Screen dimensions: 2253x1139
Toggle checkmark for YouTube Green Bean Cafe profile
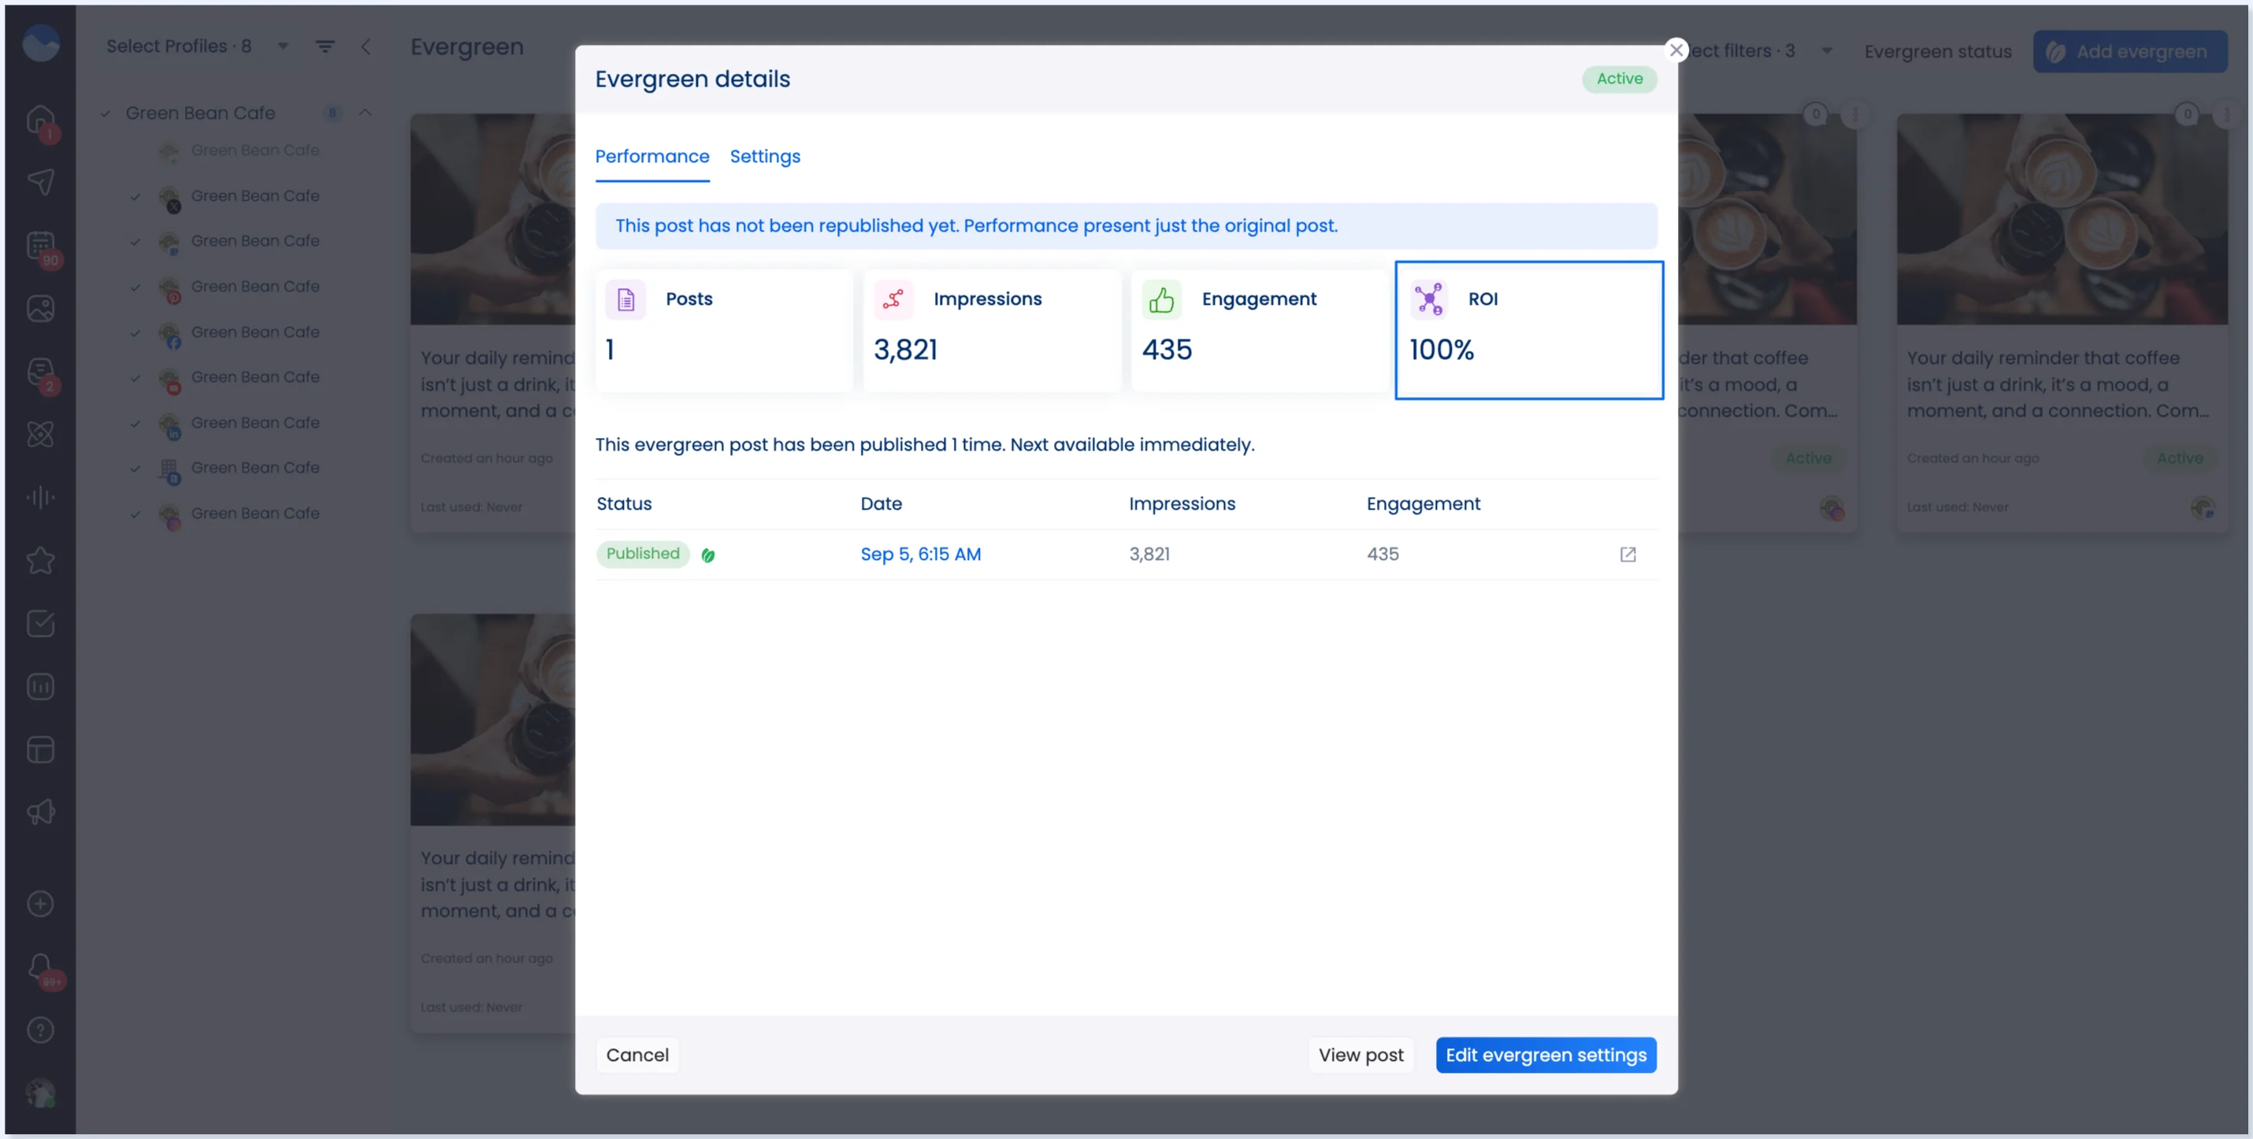135,378
